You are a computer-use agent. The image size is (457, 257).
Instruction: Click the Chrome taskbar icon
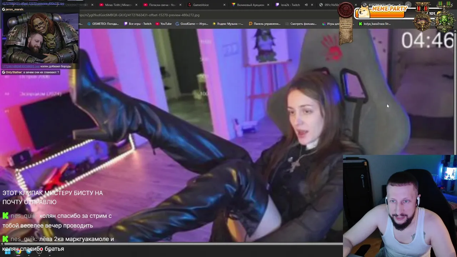[18, 252]
